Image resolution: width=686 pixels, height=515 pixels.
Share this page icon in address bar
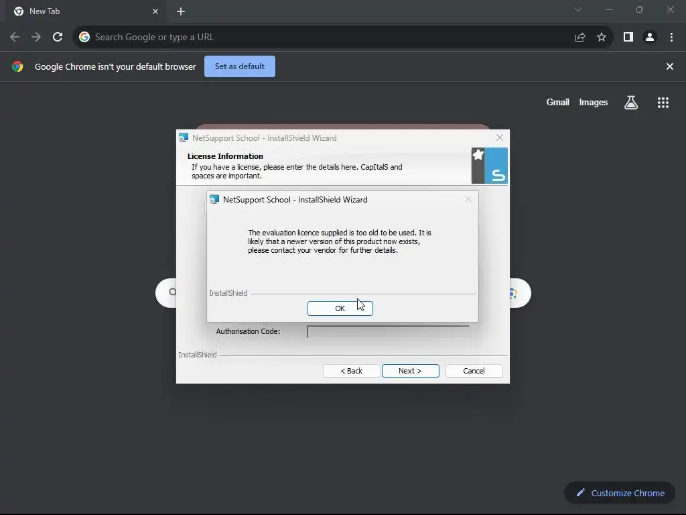click(580, 38)
